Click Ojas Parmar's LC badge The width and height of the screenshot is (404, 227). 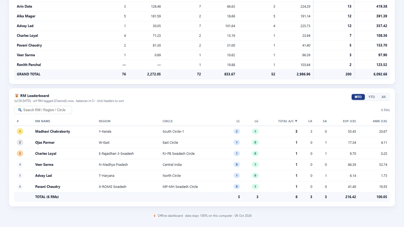click(x=237, y=143)
